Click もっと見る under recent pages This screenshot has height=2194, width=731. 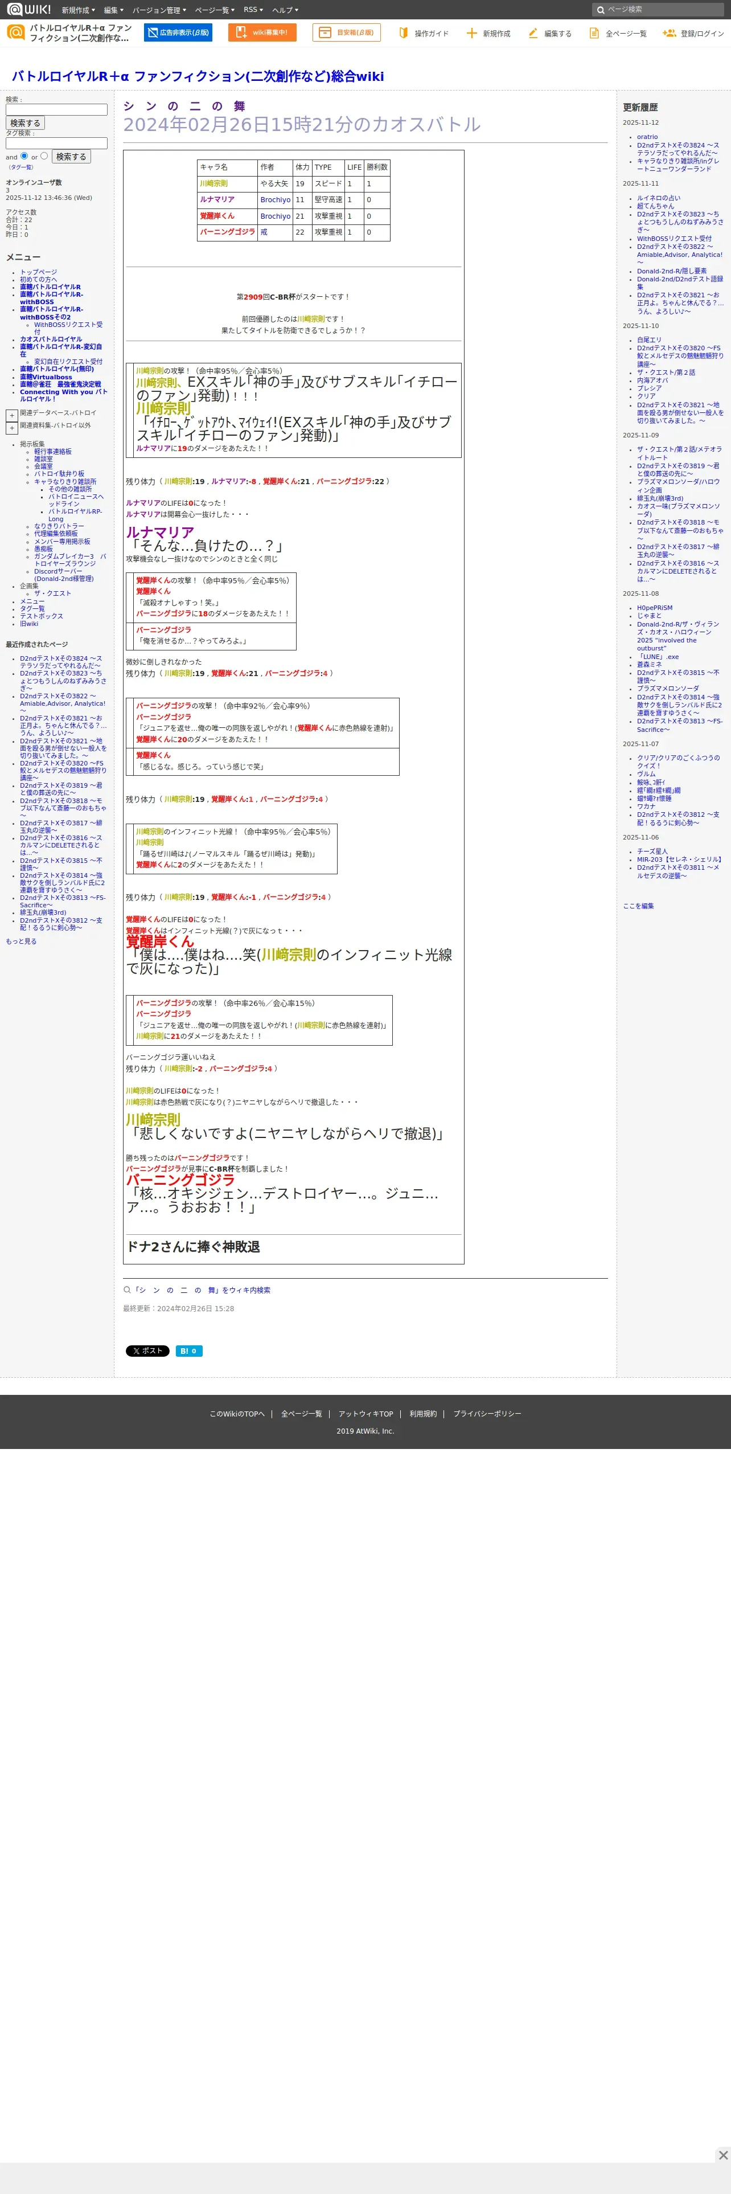pyautogui.click(x=21, y=941)
